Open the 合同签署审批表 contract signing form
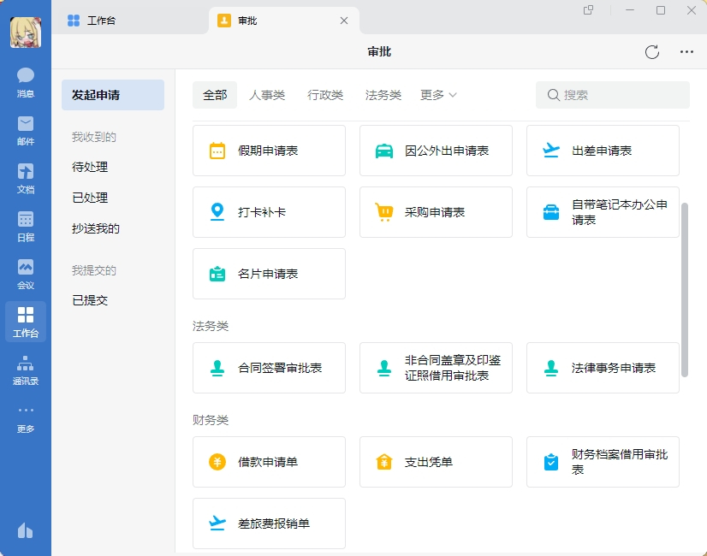707x556 pixels. pos(269,368)
